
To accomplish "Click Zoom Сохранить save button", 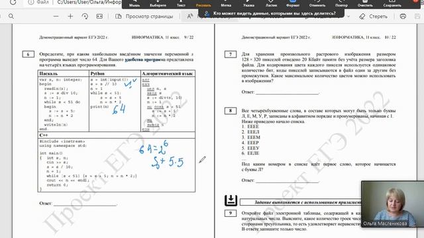I will click(392, 4).
